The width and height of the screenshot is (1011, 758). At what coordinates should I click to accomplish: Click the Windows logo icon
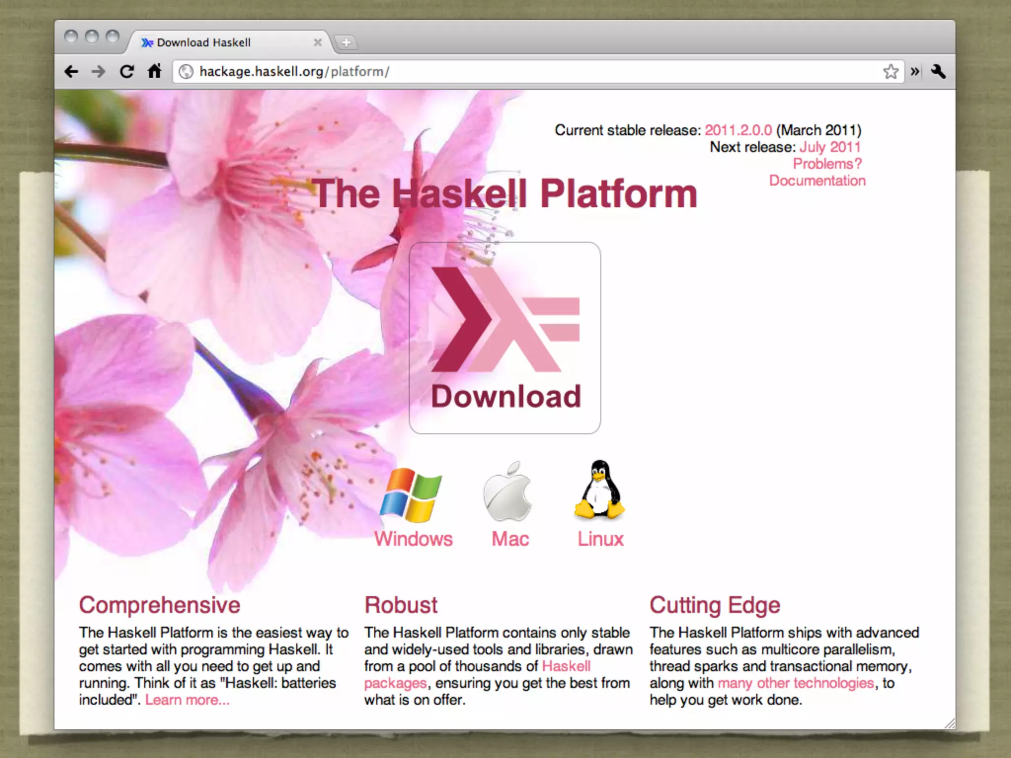[411, 495]
